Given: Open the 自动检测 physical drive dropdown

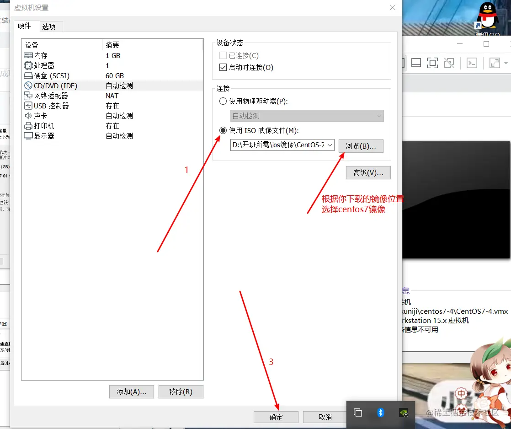Looking at the screenshot, I should (307, 116).
